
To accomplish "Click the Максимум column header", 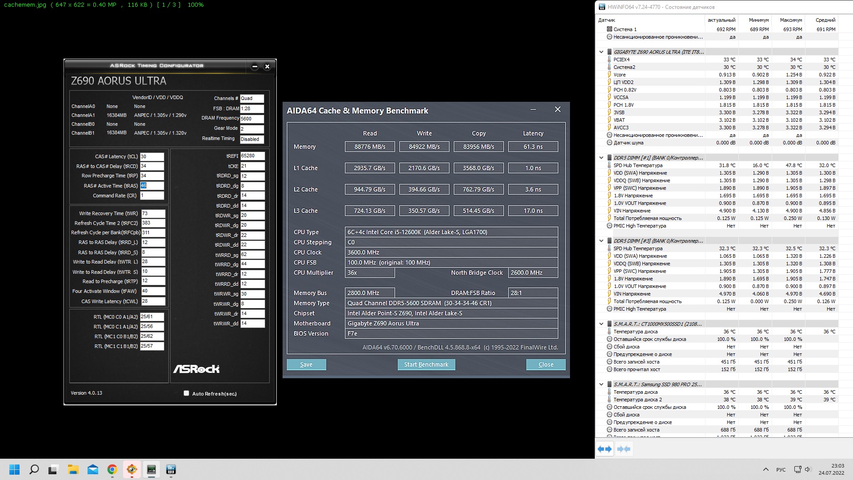I will coord(791,20).
